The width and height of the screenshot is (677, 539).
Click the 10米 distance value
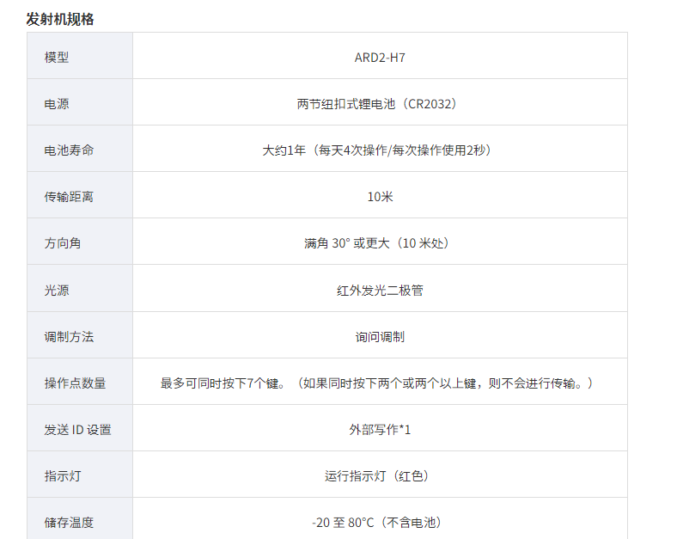(x=380, y=197)
